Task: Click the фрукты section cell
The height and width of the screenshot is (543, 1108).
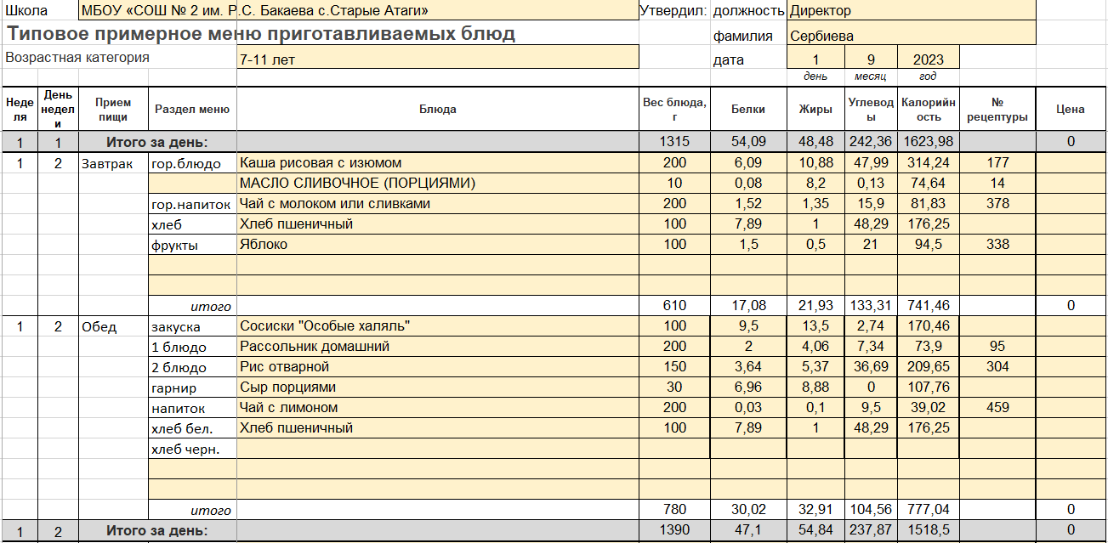Action: point(192,245)
